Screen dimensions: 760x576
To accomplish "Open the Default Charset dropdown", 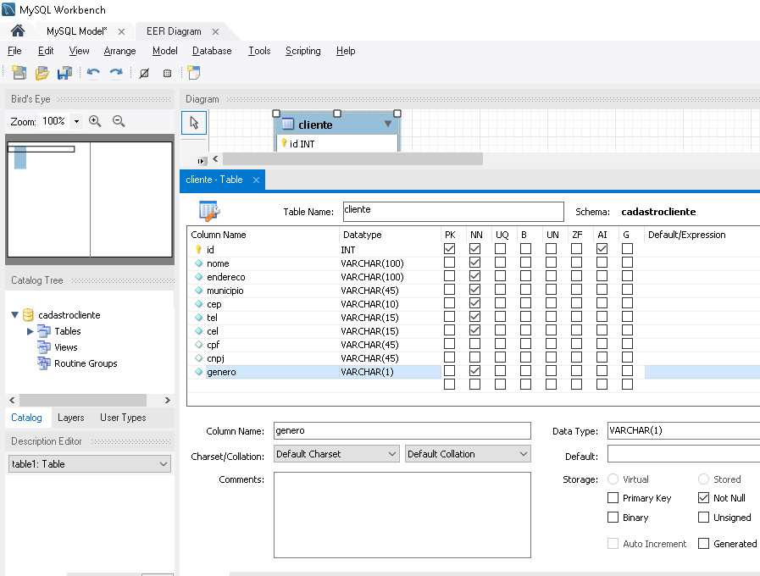I will coord(336,454).
